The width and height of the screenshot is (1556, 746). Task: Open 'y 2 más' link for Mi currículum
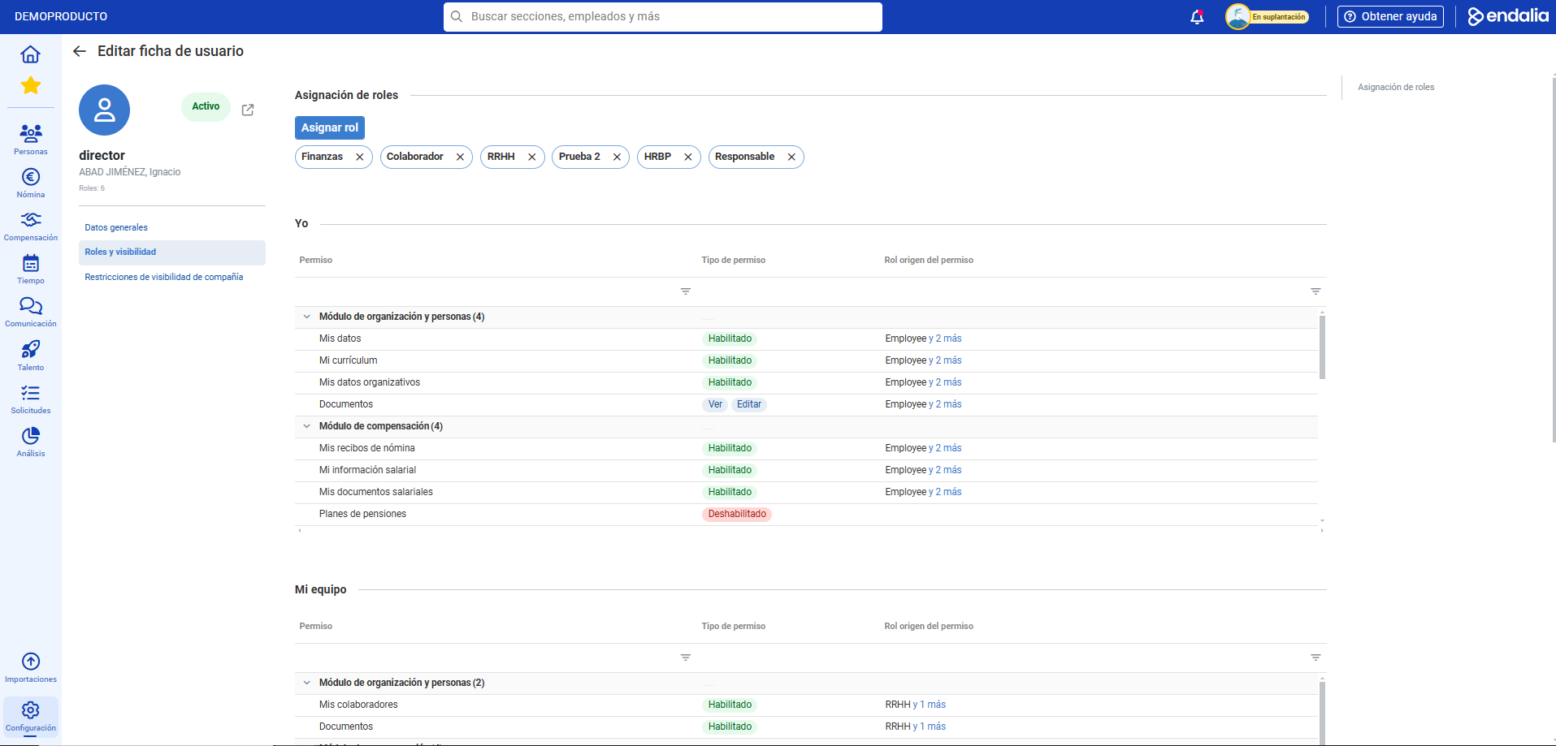coord(945,360)
